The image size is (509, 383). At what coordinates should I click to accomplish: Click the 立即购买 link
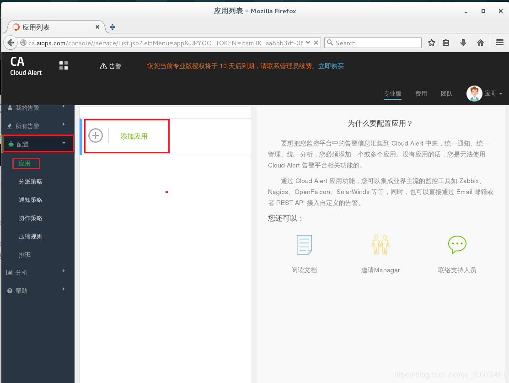click(331, 66)
